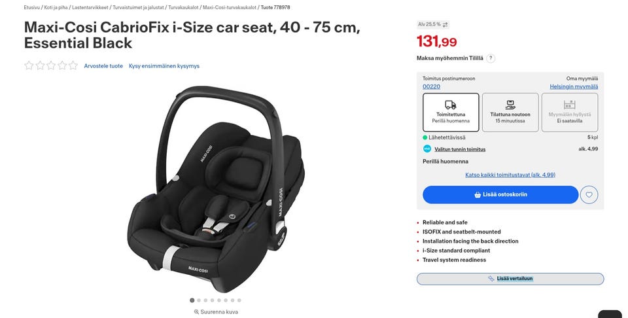Expand Katso kaikki toimitustavat link
This screenshot has height=318, width=628.
click(x=510, y=175)
